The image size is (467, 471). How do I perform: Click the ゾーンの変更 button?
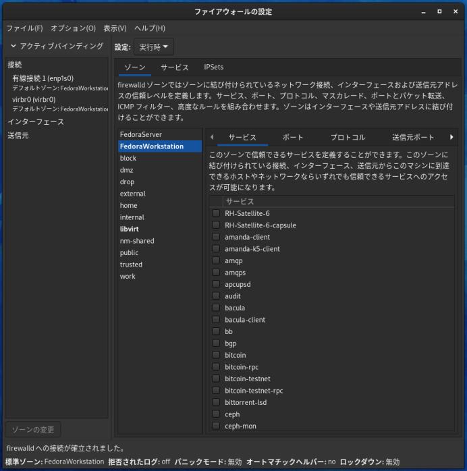tap(33, 430)
